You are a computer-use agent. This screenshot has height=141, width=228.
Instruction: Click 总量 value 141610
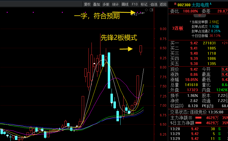tap(191, 85)
